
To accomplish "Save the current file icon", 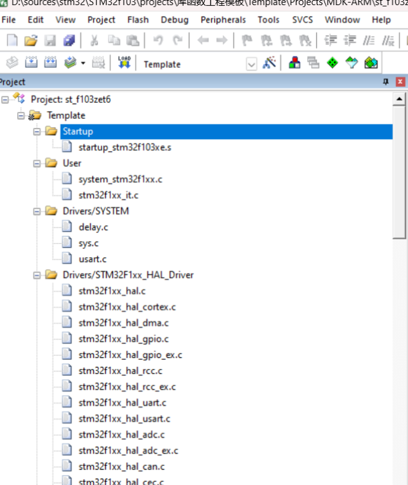I will 50,40.
